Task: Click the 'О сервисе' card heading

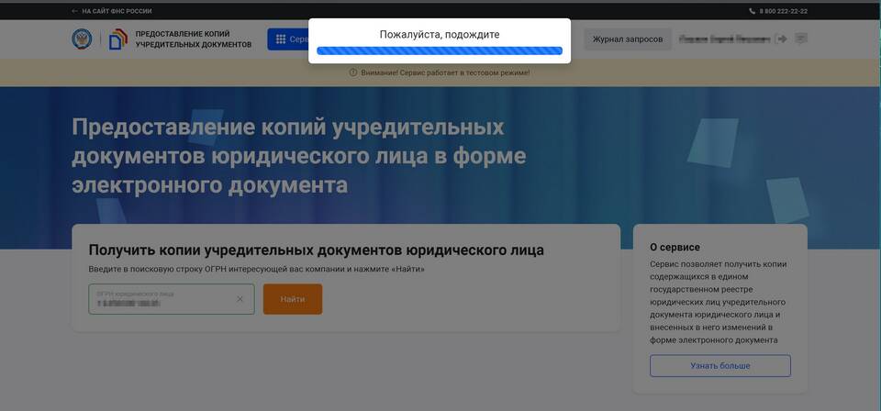Action: click(675, 247)
